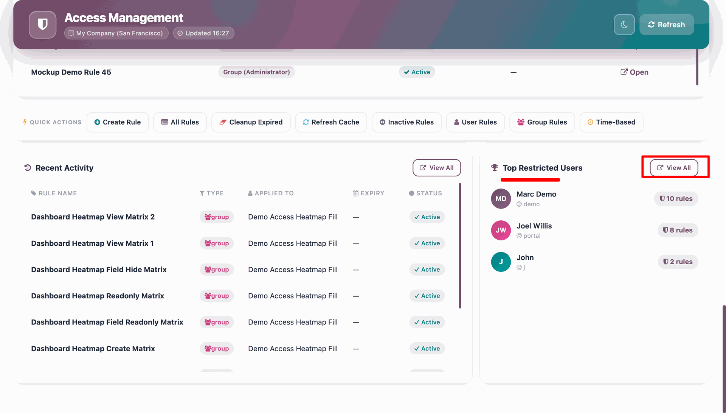Viewport: 726px width, 413px height.
Task: Open All Rules quick action
Action: point(180,122)
